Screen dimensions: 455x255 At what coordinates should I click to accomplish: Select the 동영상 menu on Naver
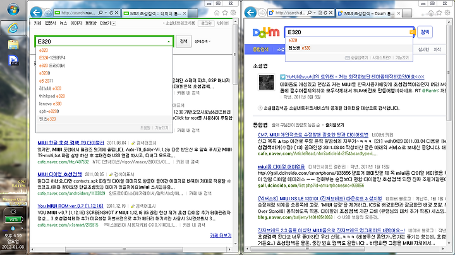pyautogui.click(x=91, y=23)
